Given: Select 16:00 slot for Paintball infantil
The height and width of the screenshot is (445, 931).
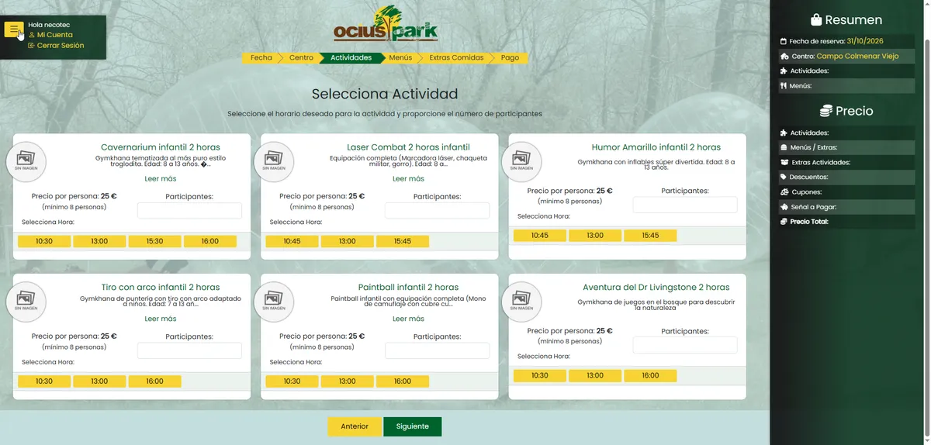Looking at the screenshot, I should (403, 381).
